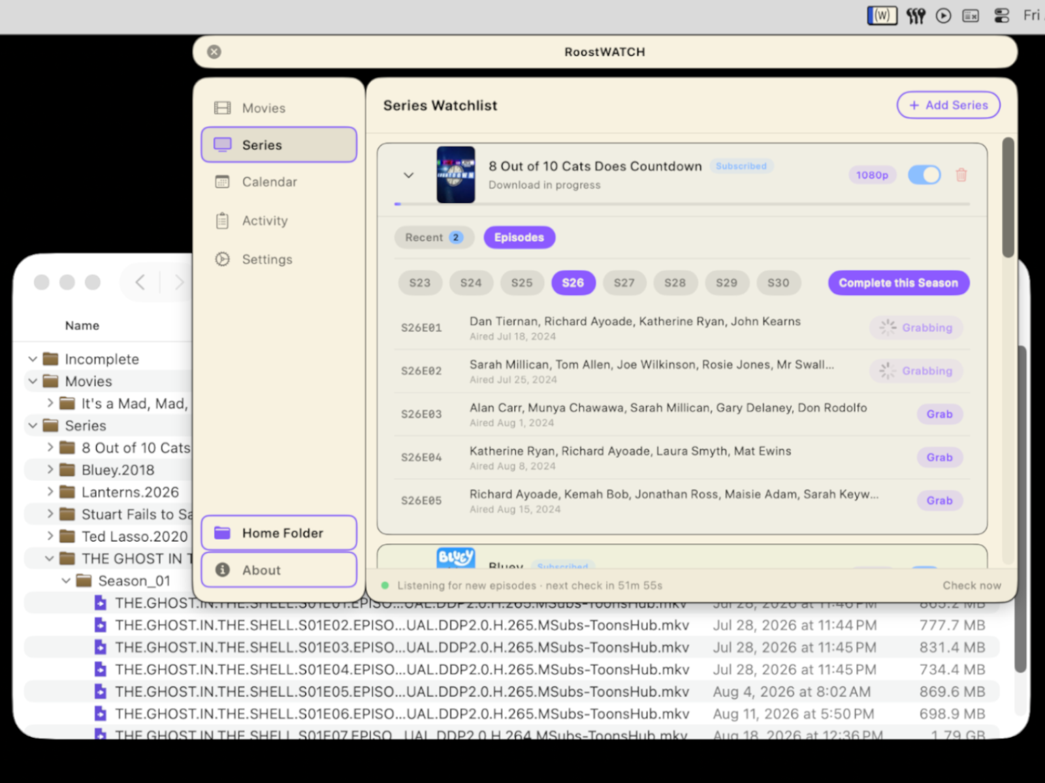Go back in the Finder window

(140, 282)
